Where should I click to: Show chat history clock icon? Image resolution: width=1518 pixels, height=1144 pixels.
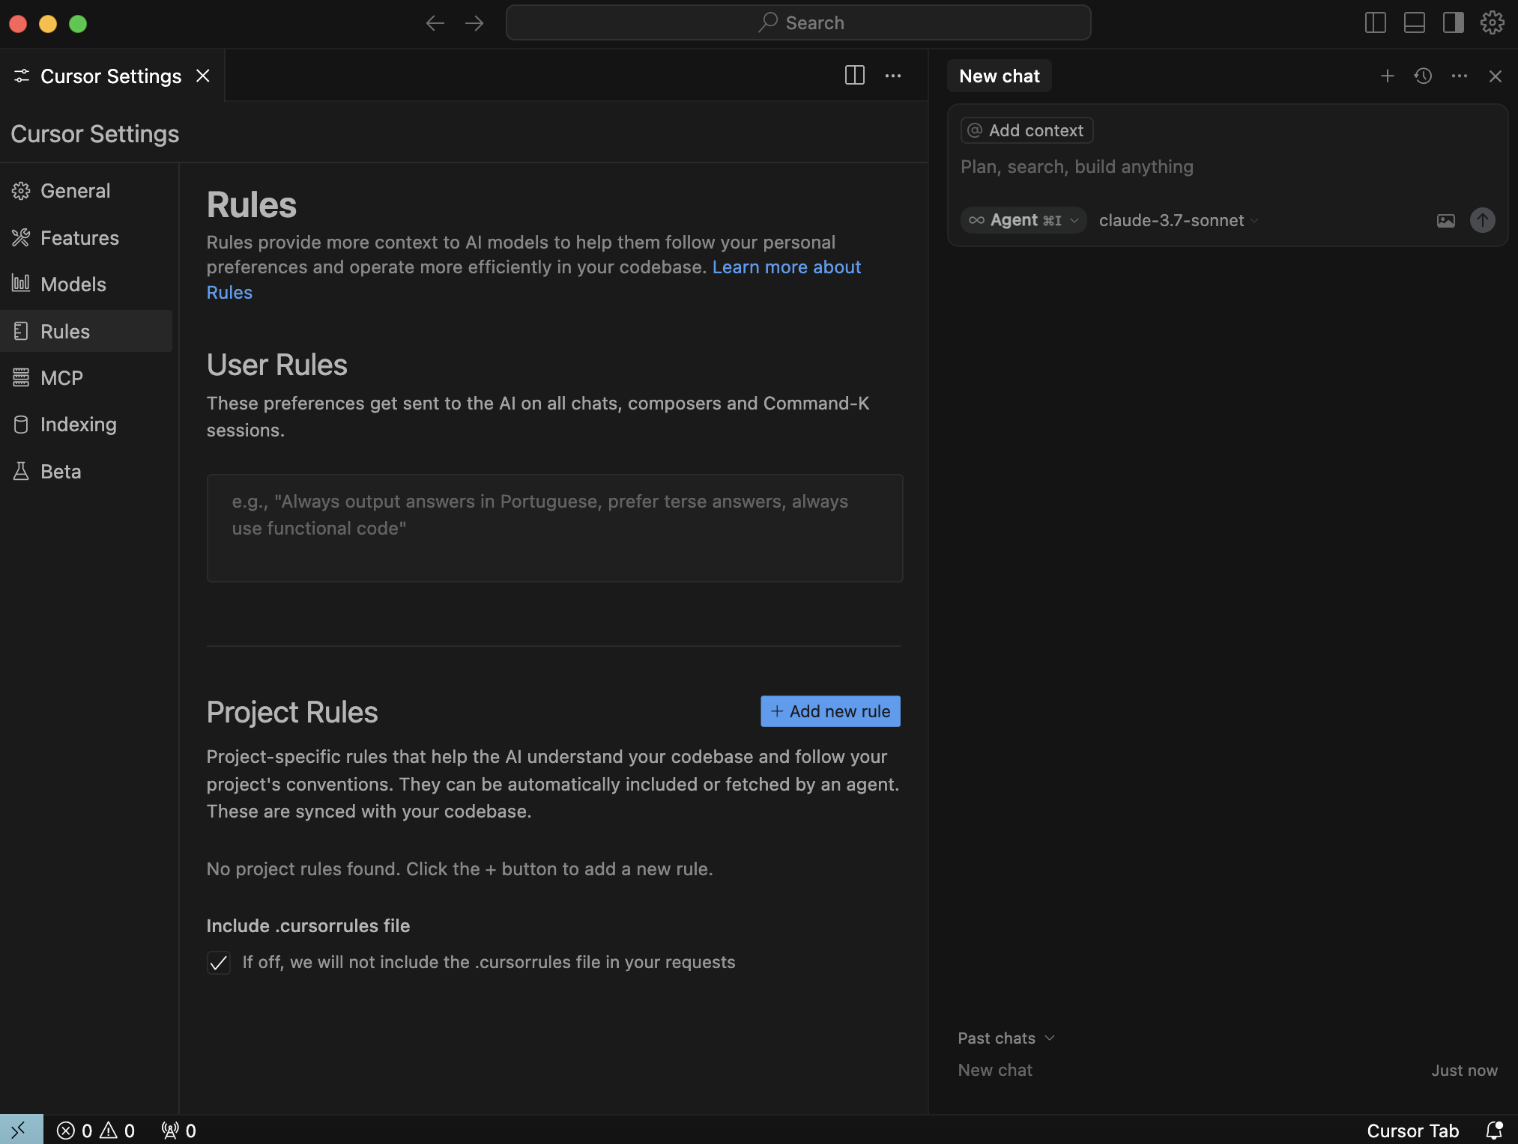click(x=1424, y=76)
